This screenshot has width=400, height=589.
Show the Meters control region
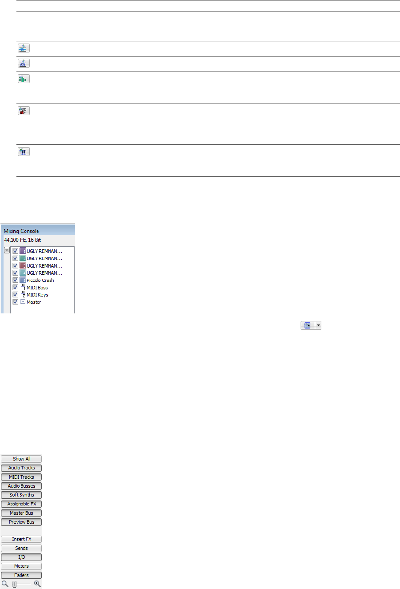pyautogui.click(x=21, y=566)
